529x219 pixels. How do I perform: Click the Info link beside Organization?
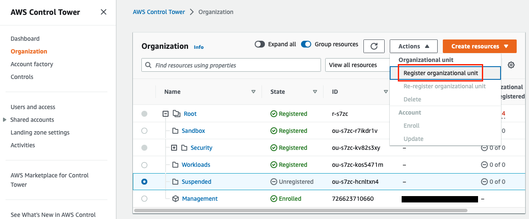[x=199, y=47]
